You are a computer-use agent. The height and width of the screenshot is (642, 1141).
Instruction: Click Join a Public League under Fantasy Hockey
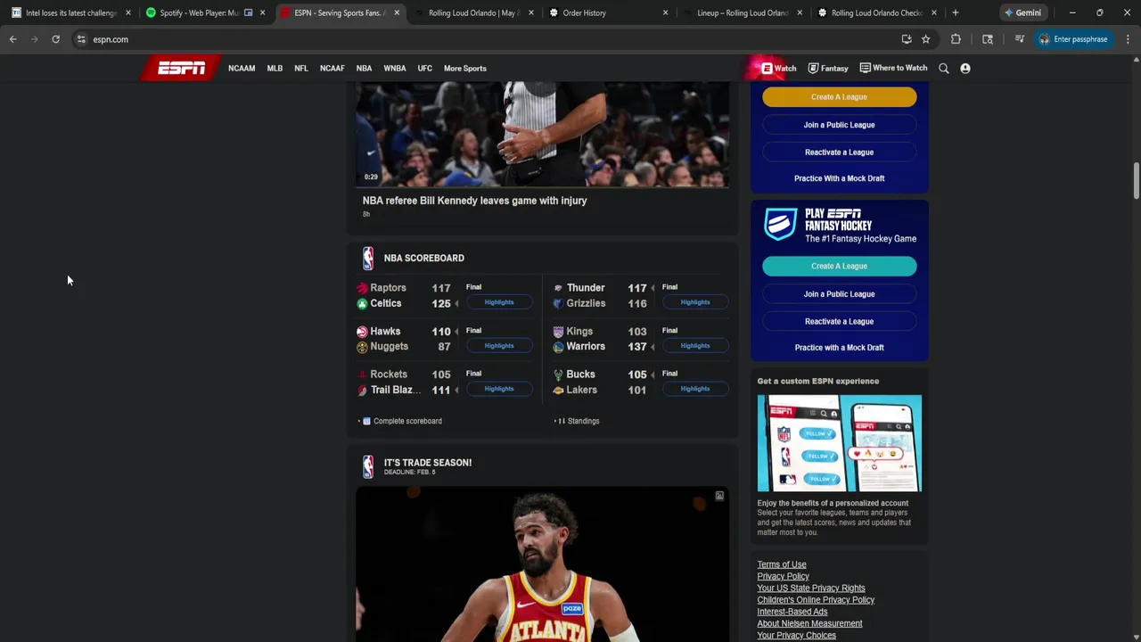point(839,294)
